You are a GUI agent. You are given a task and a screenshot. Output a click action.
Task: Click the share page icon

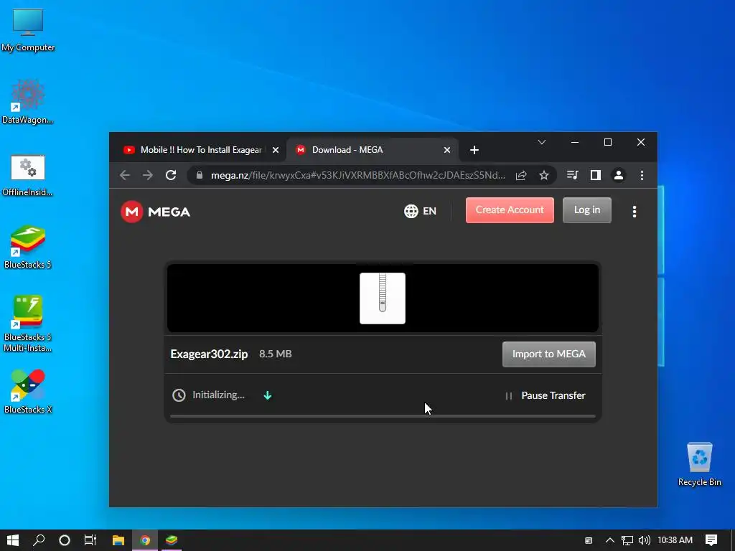[521, 175]
